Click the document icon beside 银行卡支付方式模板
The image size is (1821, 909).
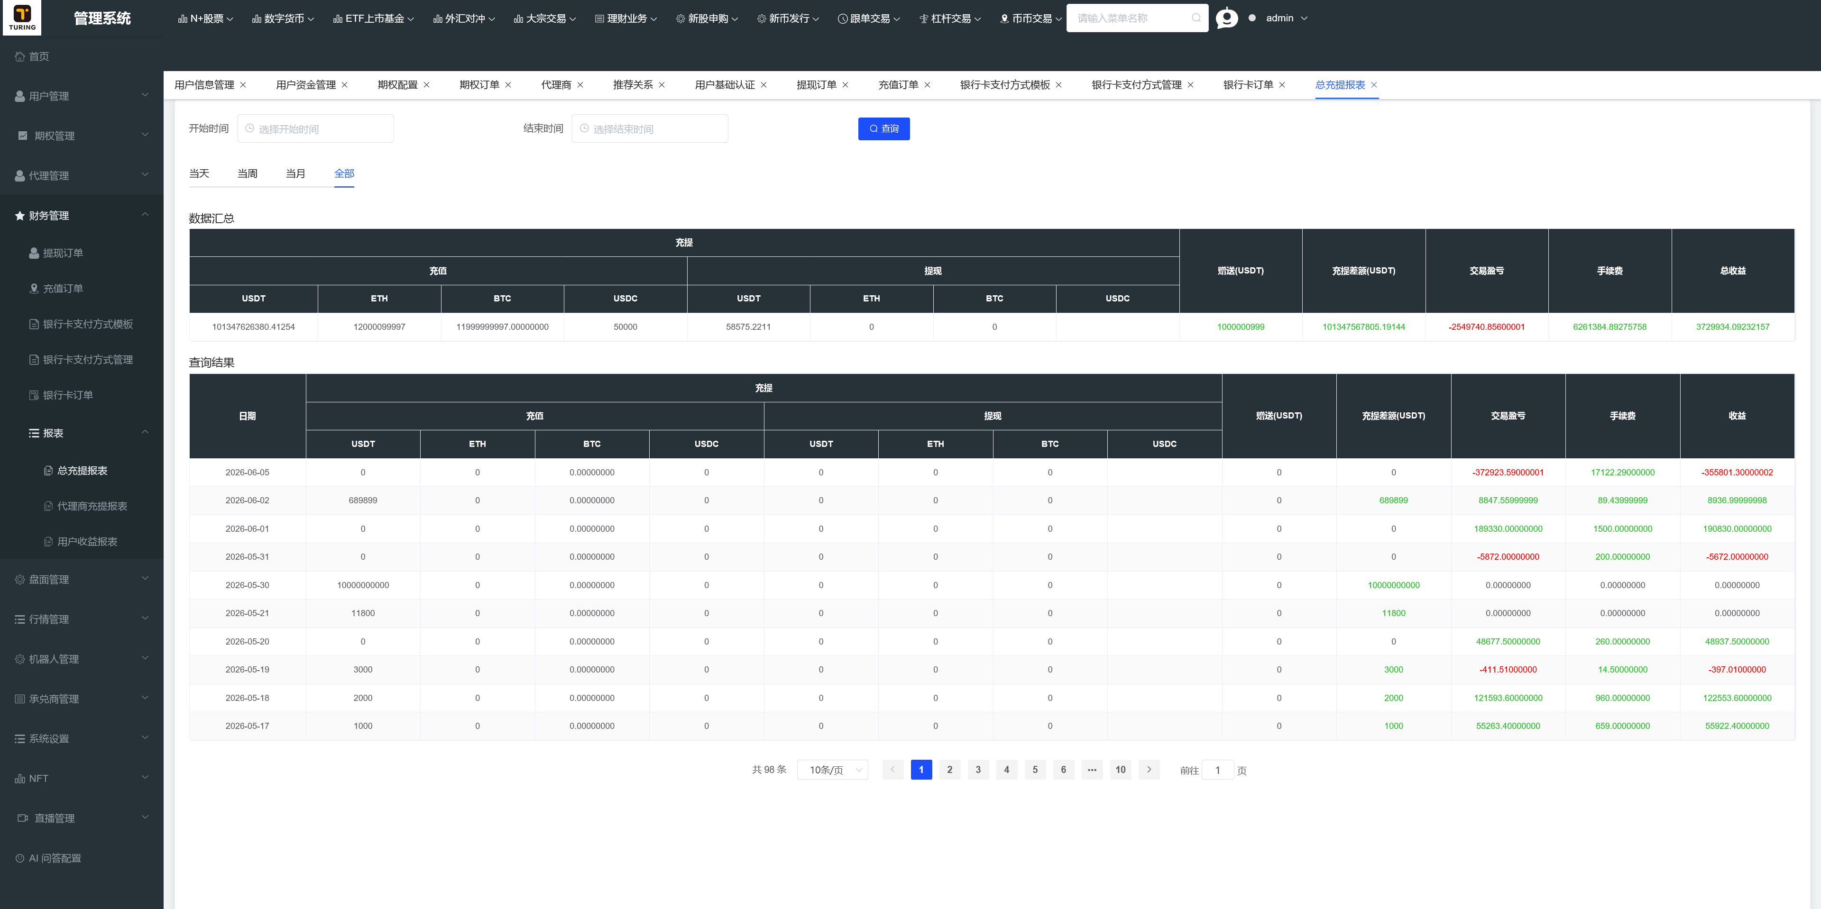[x=34, y=324]
